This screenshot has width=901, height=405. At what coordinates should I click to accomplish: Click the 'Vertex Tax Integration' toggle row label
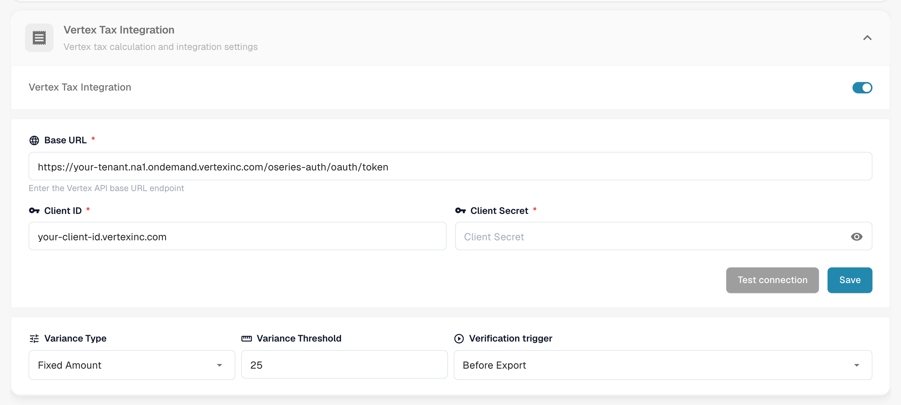[x=80, y=87]
